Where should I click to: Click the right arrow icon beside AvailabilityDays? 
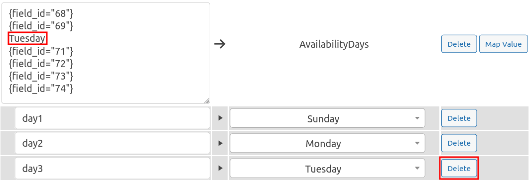click(x=220, y=44)
